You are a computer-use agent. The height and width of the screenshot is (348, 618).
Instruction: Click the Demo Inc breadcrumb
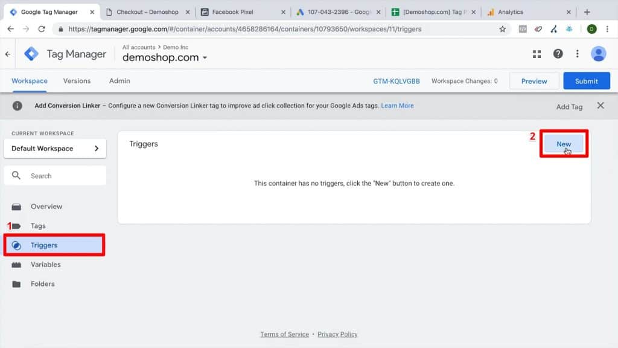[176, 47]
